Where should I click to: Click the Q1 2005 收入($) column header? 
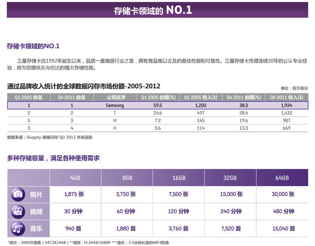point(201,97)
